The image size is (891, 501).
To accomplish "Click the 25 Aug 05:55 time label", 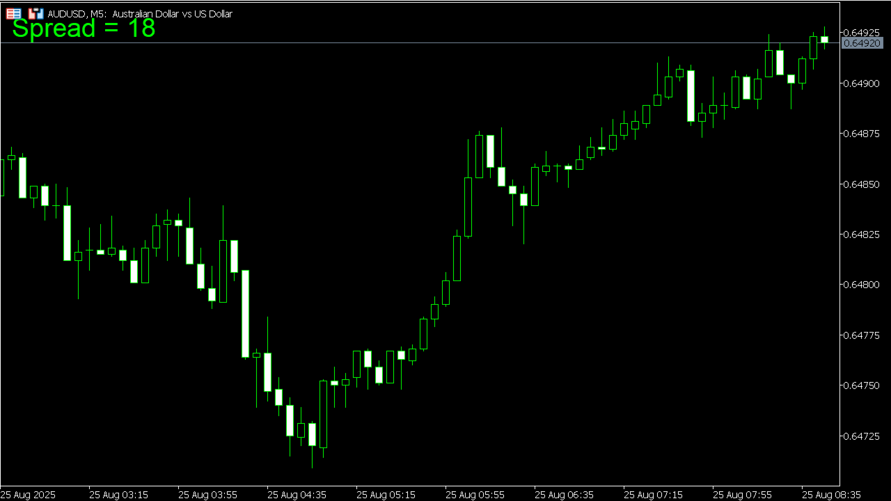I will pos(475,495).
